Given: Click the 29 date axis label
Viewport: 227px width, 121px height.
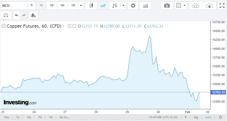Looking at the screenshot, I should coord(127,112).
